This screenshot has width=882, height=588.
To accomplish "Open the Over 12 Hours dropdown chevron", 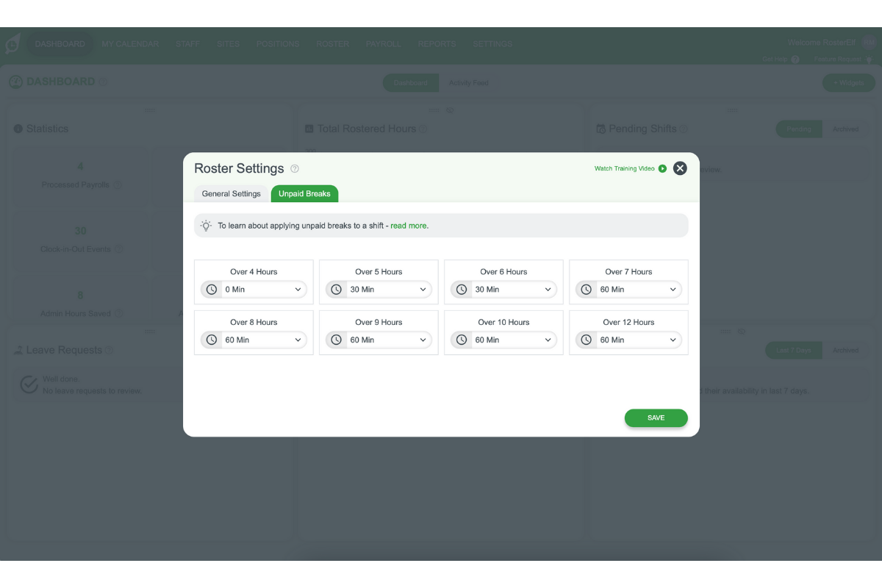I will pyautogui.click(x=673, y=340).
